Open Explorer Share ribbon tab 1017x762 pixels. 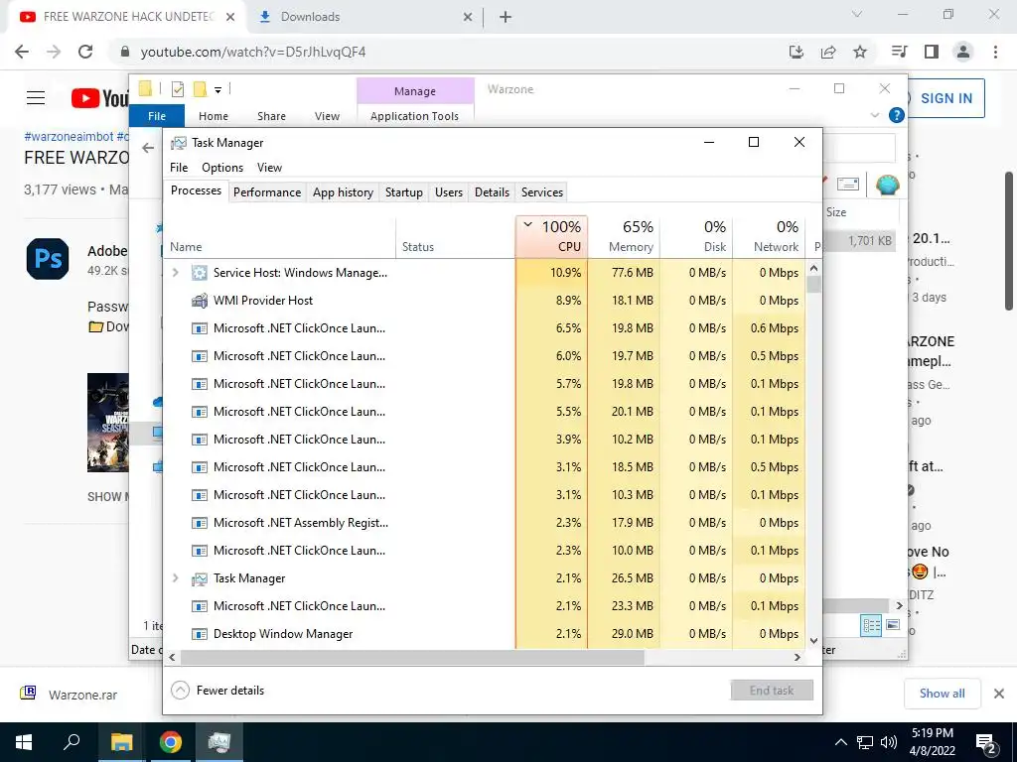[271, 116]
